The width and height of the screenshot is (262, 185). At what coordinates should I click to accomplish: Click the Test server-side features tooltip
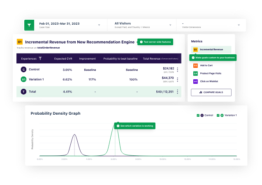point(155,42)
